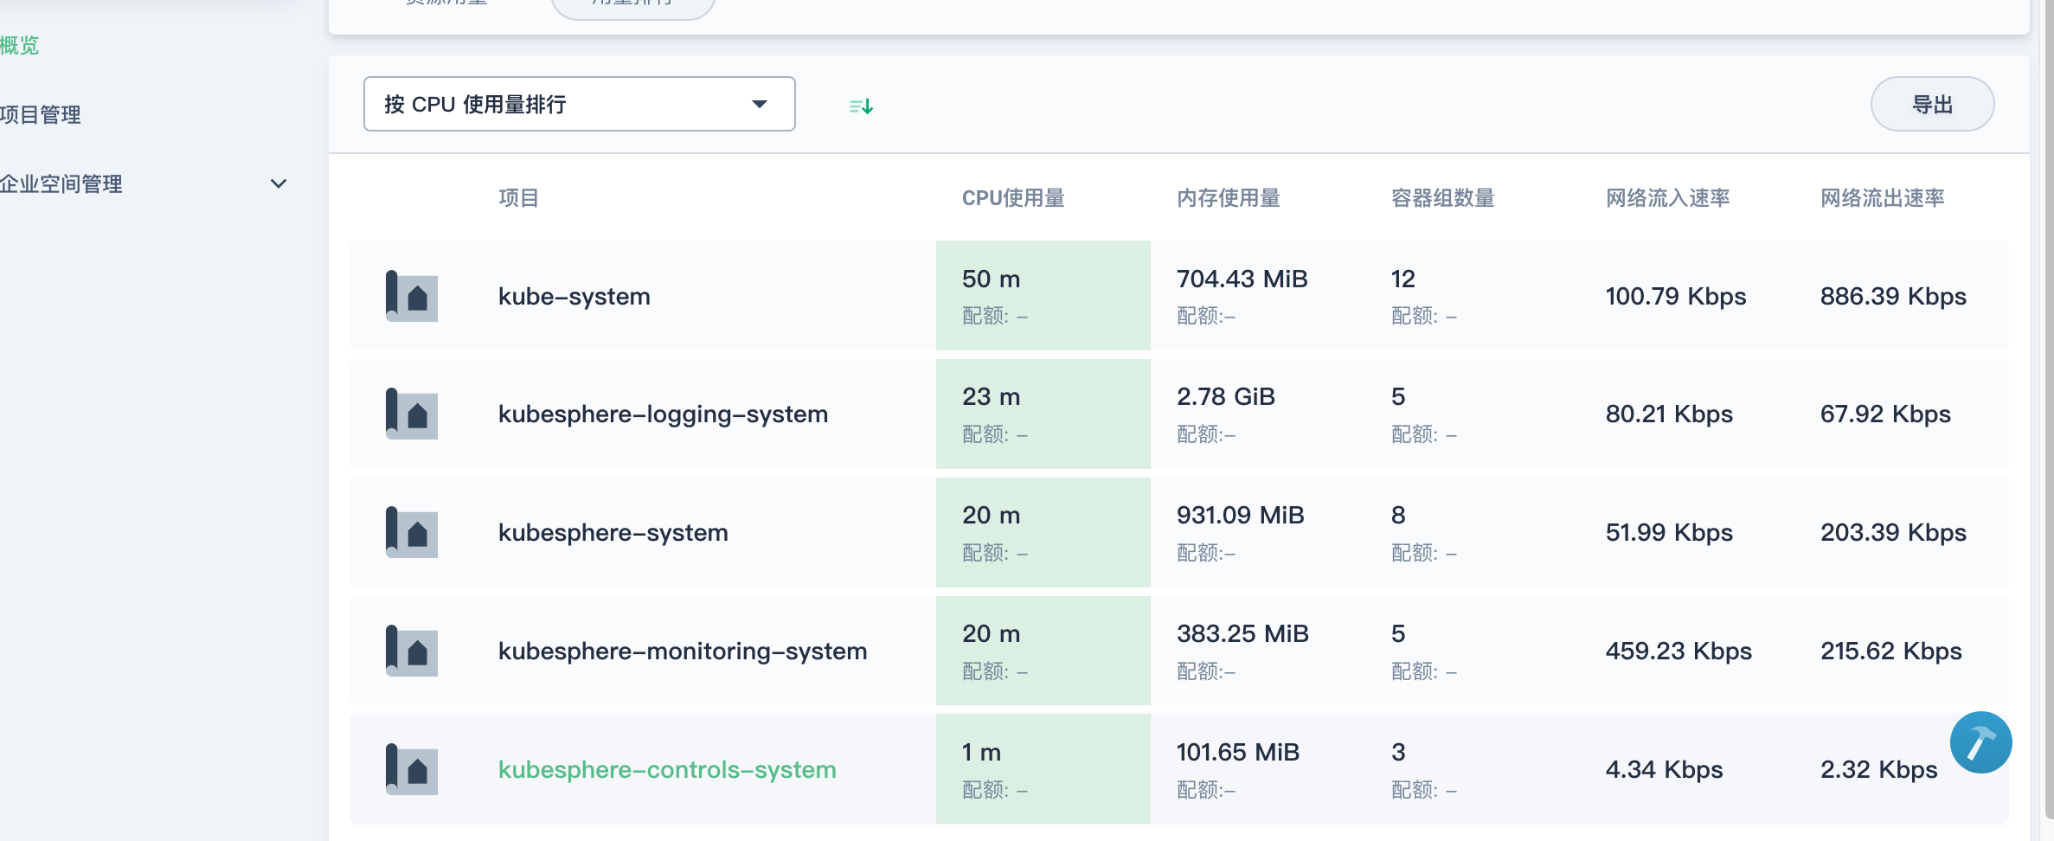
Task: Click the CPU使用量 column header
Action: [x=1013, y=198]
